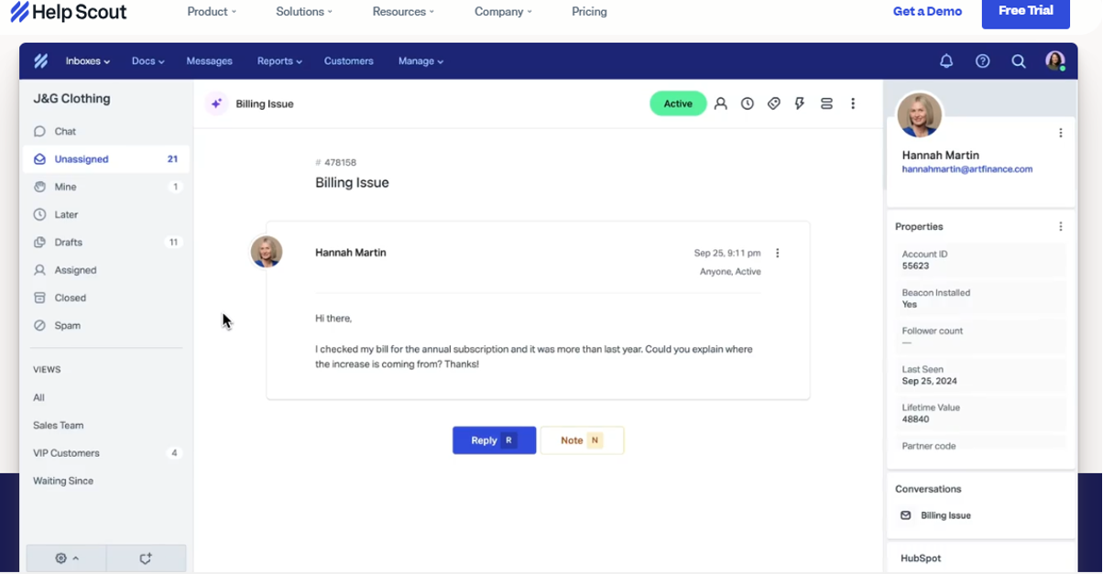The width and height of the screenshot is (1103, 574).
Task: Click the J&G Clothing inbox title
Action: pos(71,99)
